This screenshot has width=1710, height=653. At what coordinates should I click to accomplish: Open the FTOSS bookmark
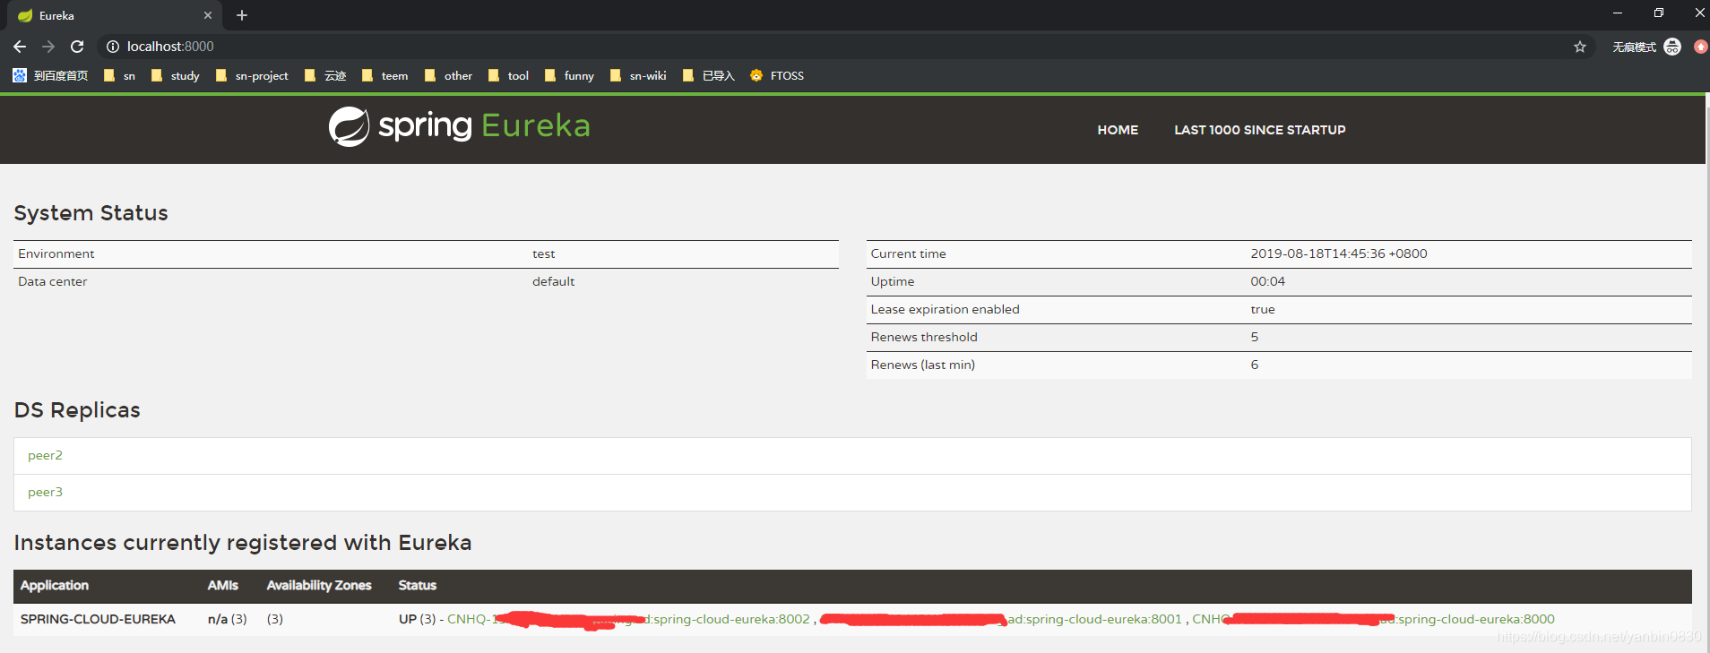point(777,75)
